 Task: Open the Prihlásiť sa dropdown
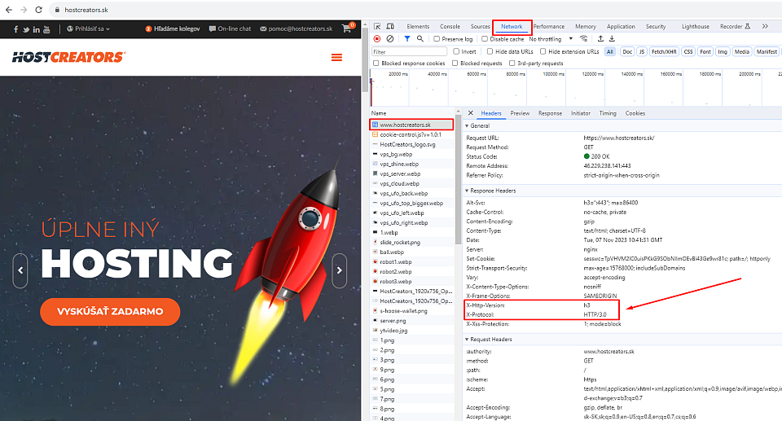pyautogui.click(x=88, y=29)
